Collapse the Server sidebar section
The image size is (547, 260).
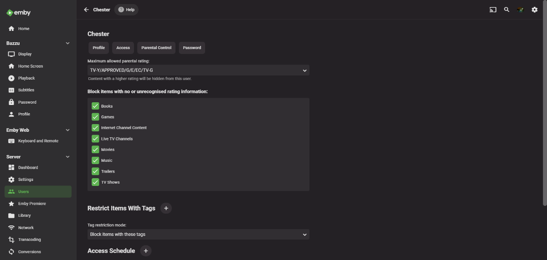(x=68, y=157)
